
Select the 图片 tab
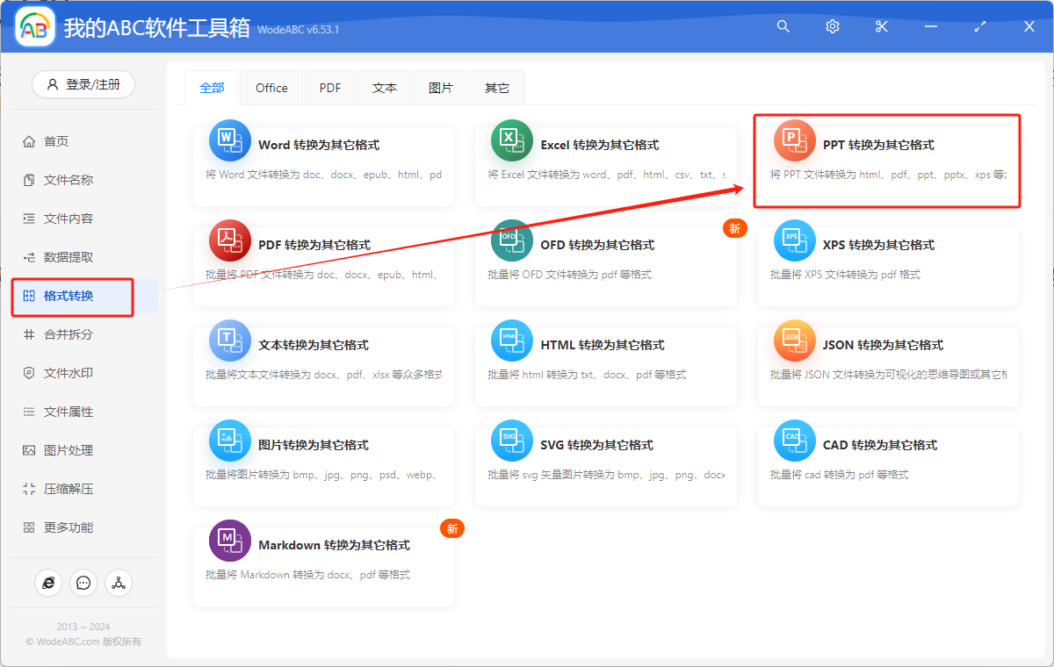click(441, 88)
